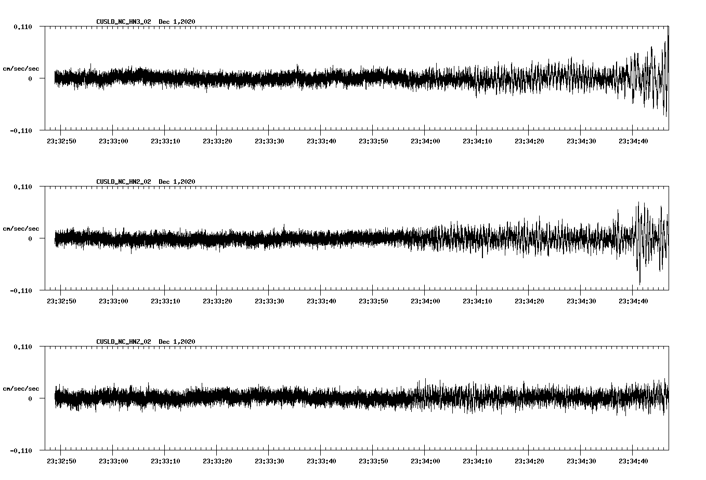Click the cm/sec/sec unit label on top plot
Viewport: 706px width, 480px height.
point(21,68)
